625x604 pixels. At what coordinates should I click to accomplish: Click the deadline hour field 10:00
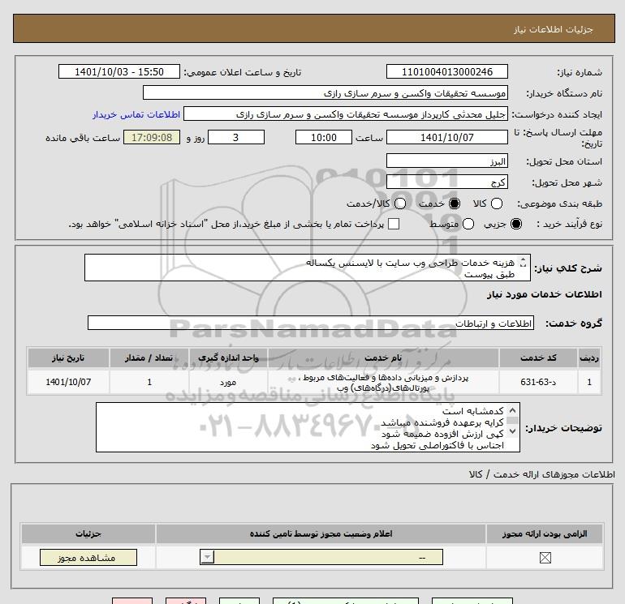point(324,137)
